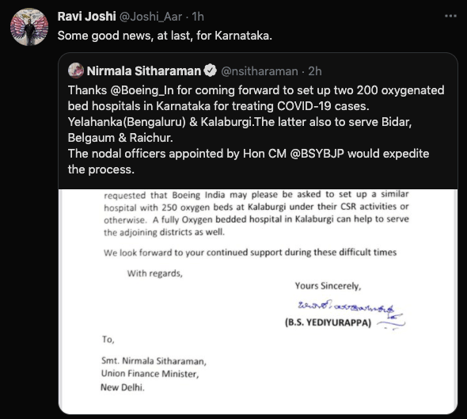Click the 'Union Finance Minister' address line
The height and width of the screenshot is (419, 467).
(150, 374)
